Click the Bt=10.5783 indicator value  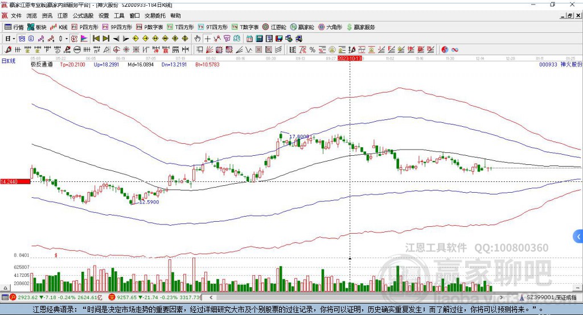click(x=207, y=65)
